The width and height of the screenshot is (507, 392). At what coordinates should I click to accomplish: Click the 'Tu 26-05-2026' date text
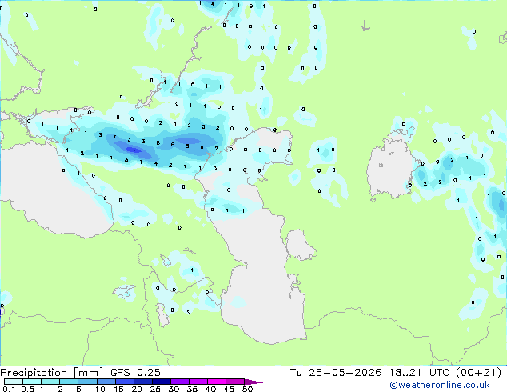coord(336,373)
